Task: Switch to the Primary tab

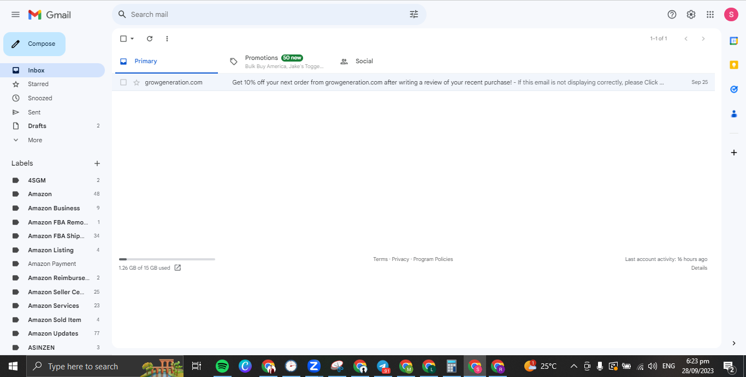Action: point(167,62)
